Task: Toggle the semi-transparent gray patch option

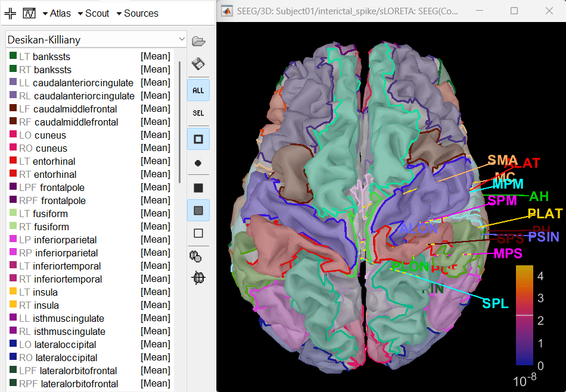Action: tap(198, 210)
